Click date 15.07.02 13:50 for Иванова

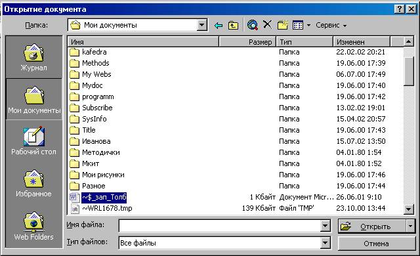(x=361, y=141)
